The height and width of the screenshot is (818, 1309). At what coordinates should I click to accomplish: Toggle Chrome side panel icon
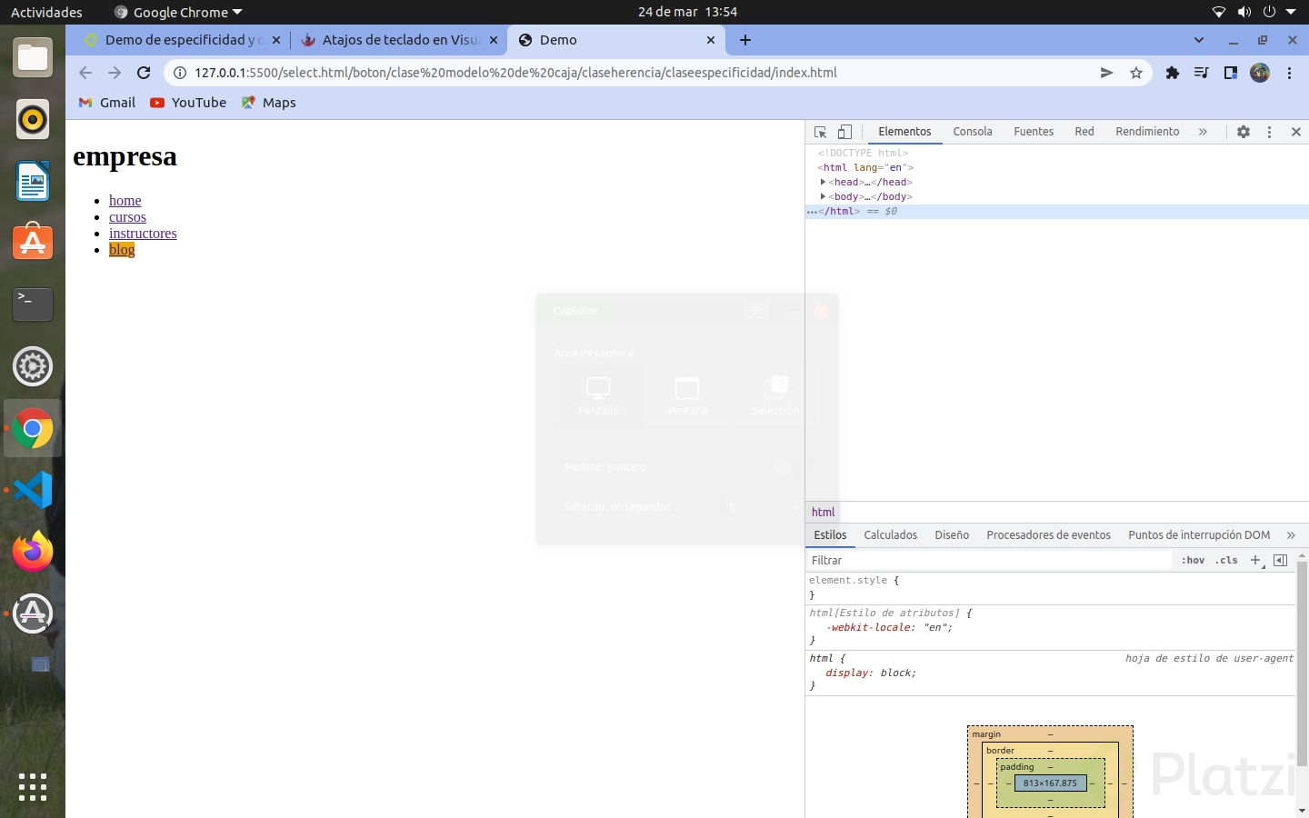1231,73
